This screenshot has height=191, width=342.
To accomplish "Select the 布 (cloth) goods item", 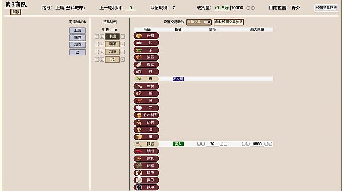I will (x=146, y=108).
